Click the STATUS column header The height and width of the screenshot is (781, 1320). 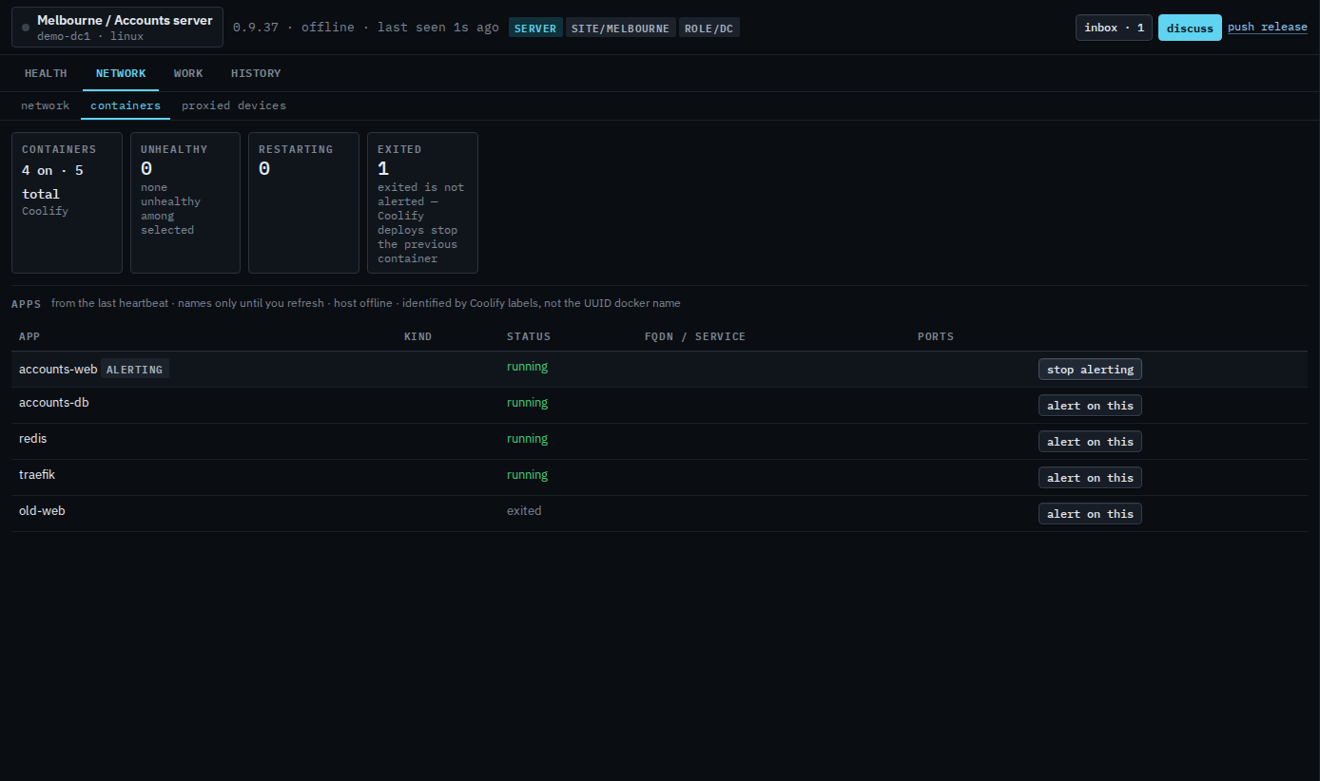[x=529, y=336]
